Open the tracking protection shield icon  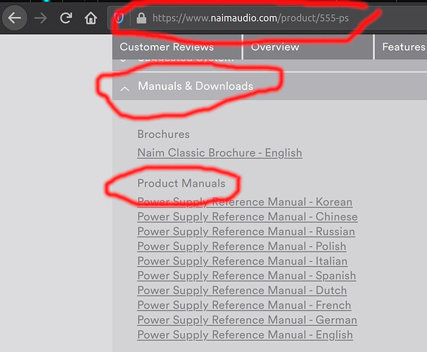tap(119, 18)
